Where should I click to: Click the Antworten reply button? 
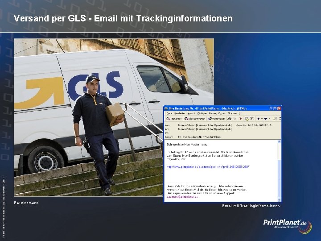coord(173,119)
